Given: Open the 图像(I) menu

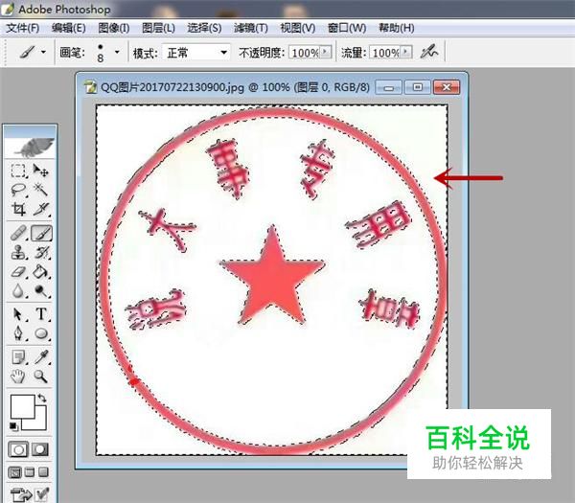Looking at the screenshot, I should [x=114, y=28].
